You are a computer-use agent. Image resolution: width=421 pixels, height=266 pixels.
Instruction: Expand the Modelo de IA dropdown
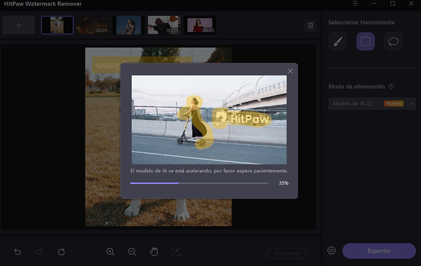pos(411,104)
